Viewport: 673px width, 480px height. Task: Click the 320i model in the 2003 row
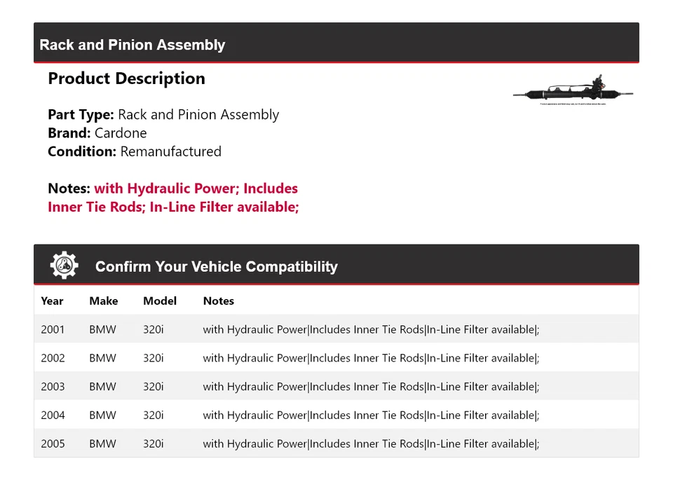coord(153,387)
